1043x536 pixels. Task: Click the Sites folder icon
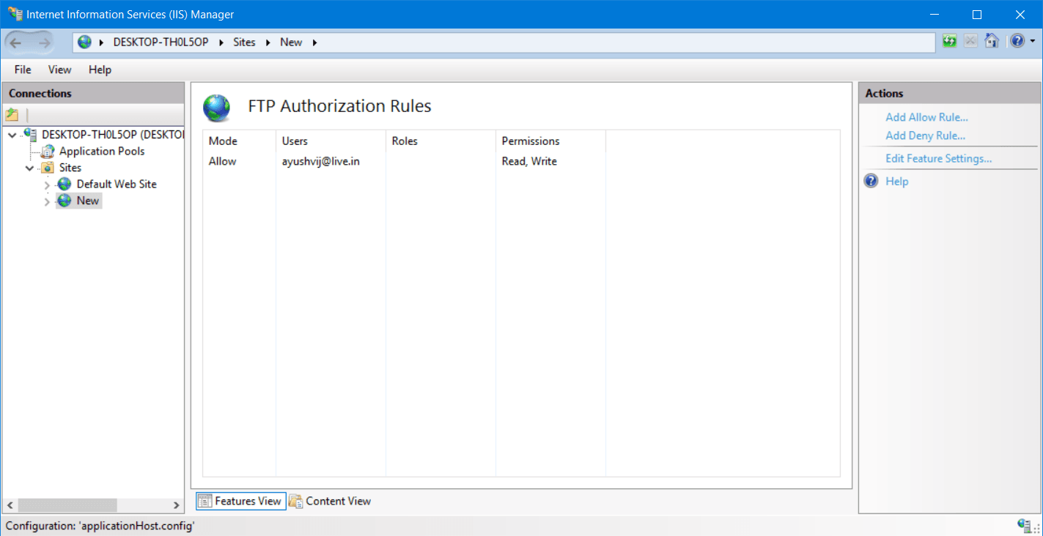pyautogui.click(x=48, y=168)
